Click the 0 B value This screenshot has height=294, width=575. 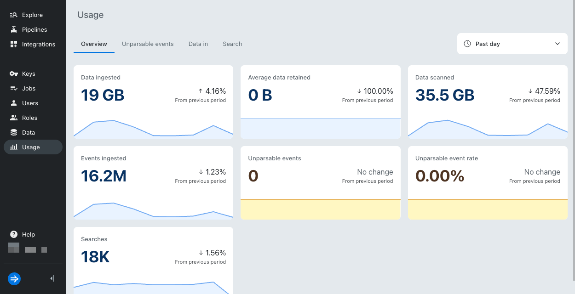click(x=260, y=95)
